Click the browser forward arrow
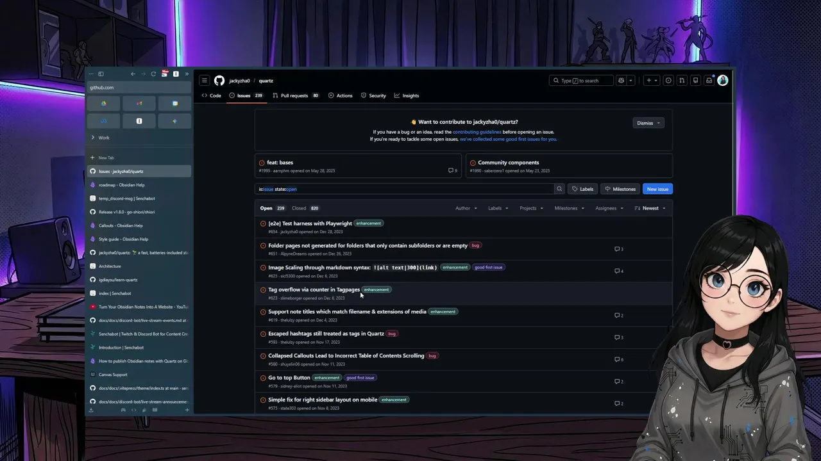The height and width of the screenshot is (461, 821). pos(143,74)
